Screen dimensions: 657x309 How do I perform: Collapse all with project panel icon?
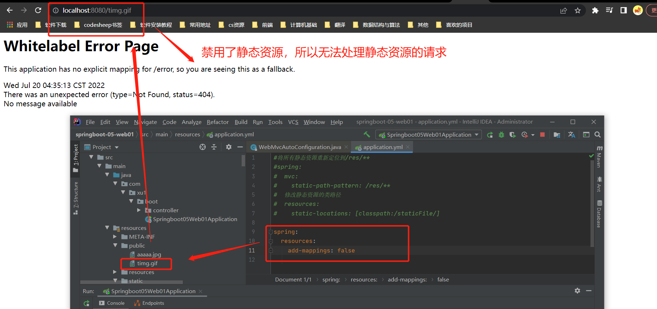[214, 147]
